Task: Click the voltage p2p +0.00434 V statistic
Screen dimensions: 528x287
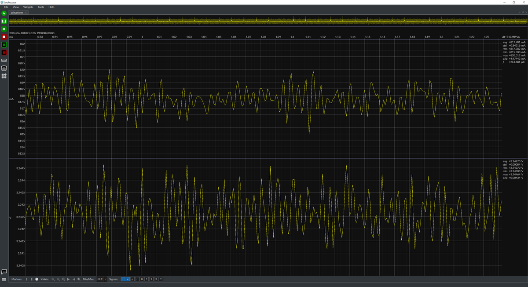Action: [514, 178]
